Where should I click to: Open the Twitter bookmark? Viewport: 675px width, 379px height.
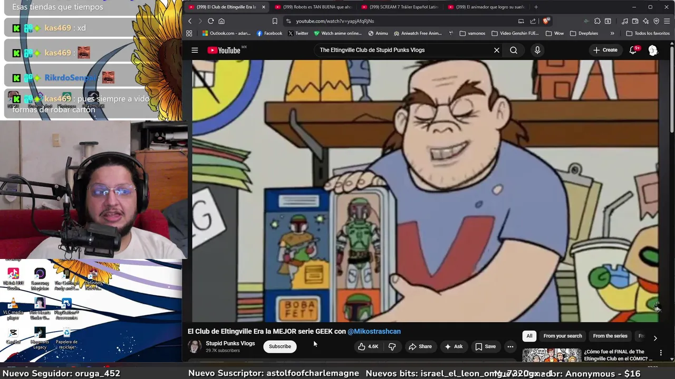click(x=298, y=33)
